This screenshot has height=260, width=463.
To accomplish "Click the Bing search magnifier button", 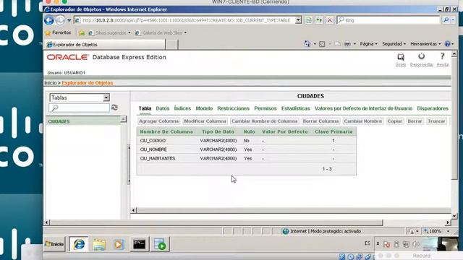I will [x=446, y=20].
